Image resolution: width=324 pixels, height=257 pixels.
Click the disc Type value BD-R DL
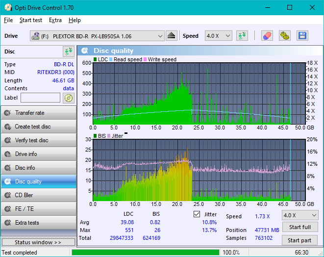[x=64, y=64]
